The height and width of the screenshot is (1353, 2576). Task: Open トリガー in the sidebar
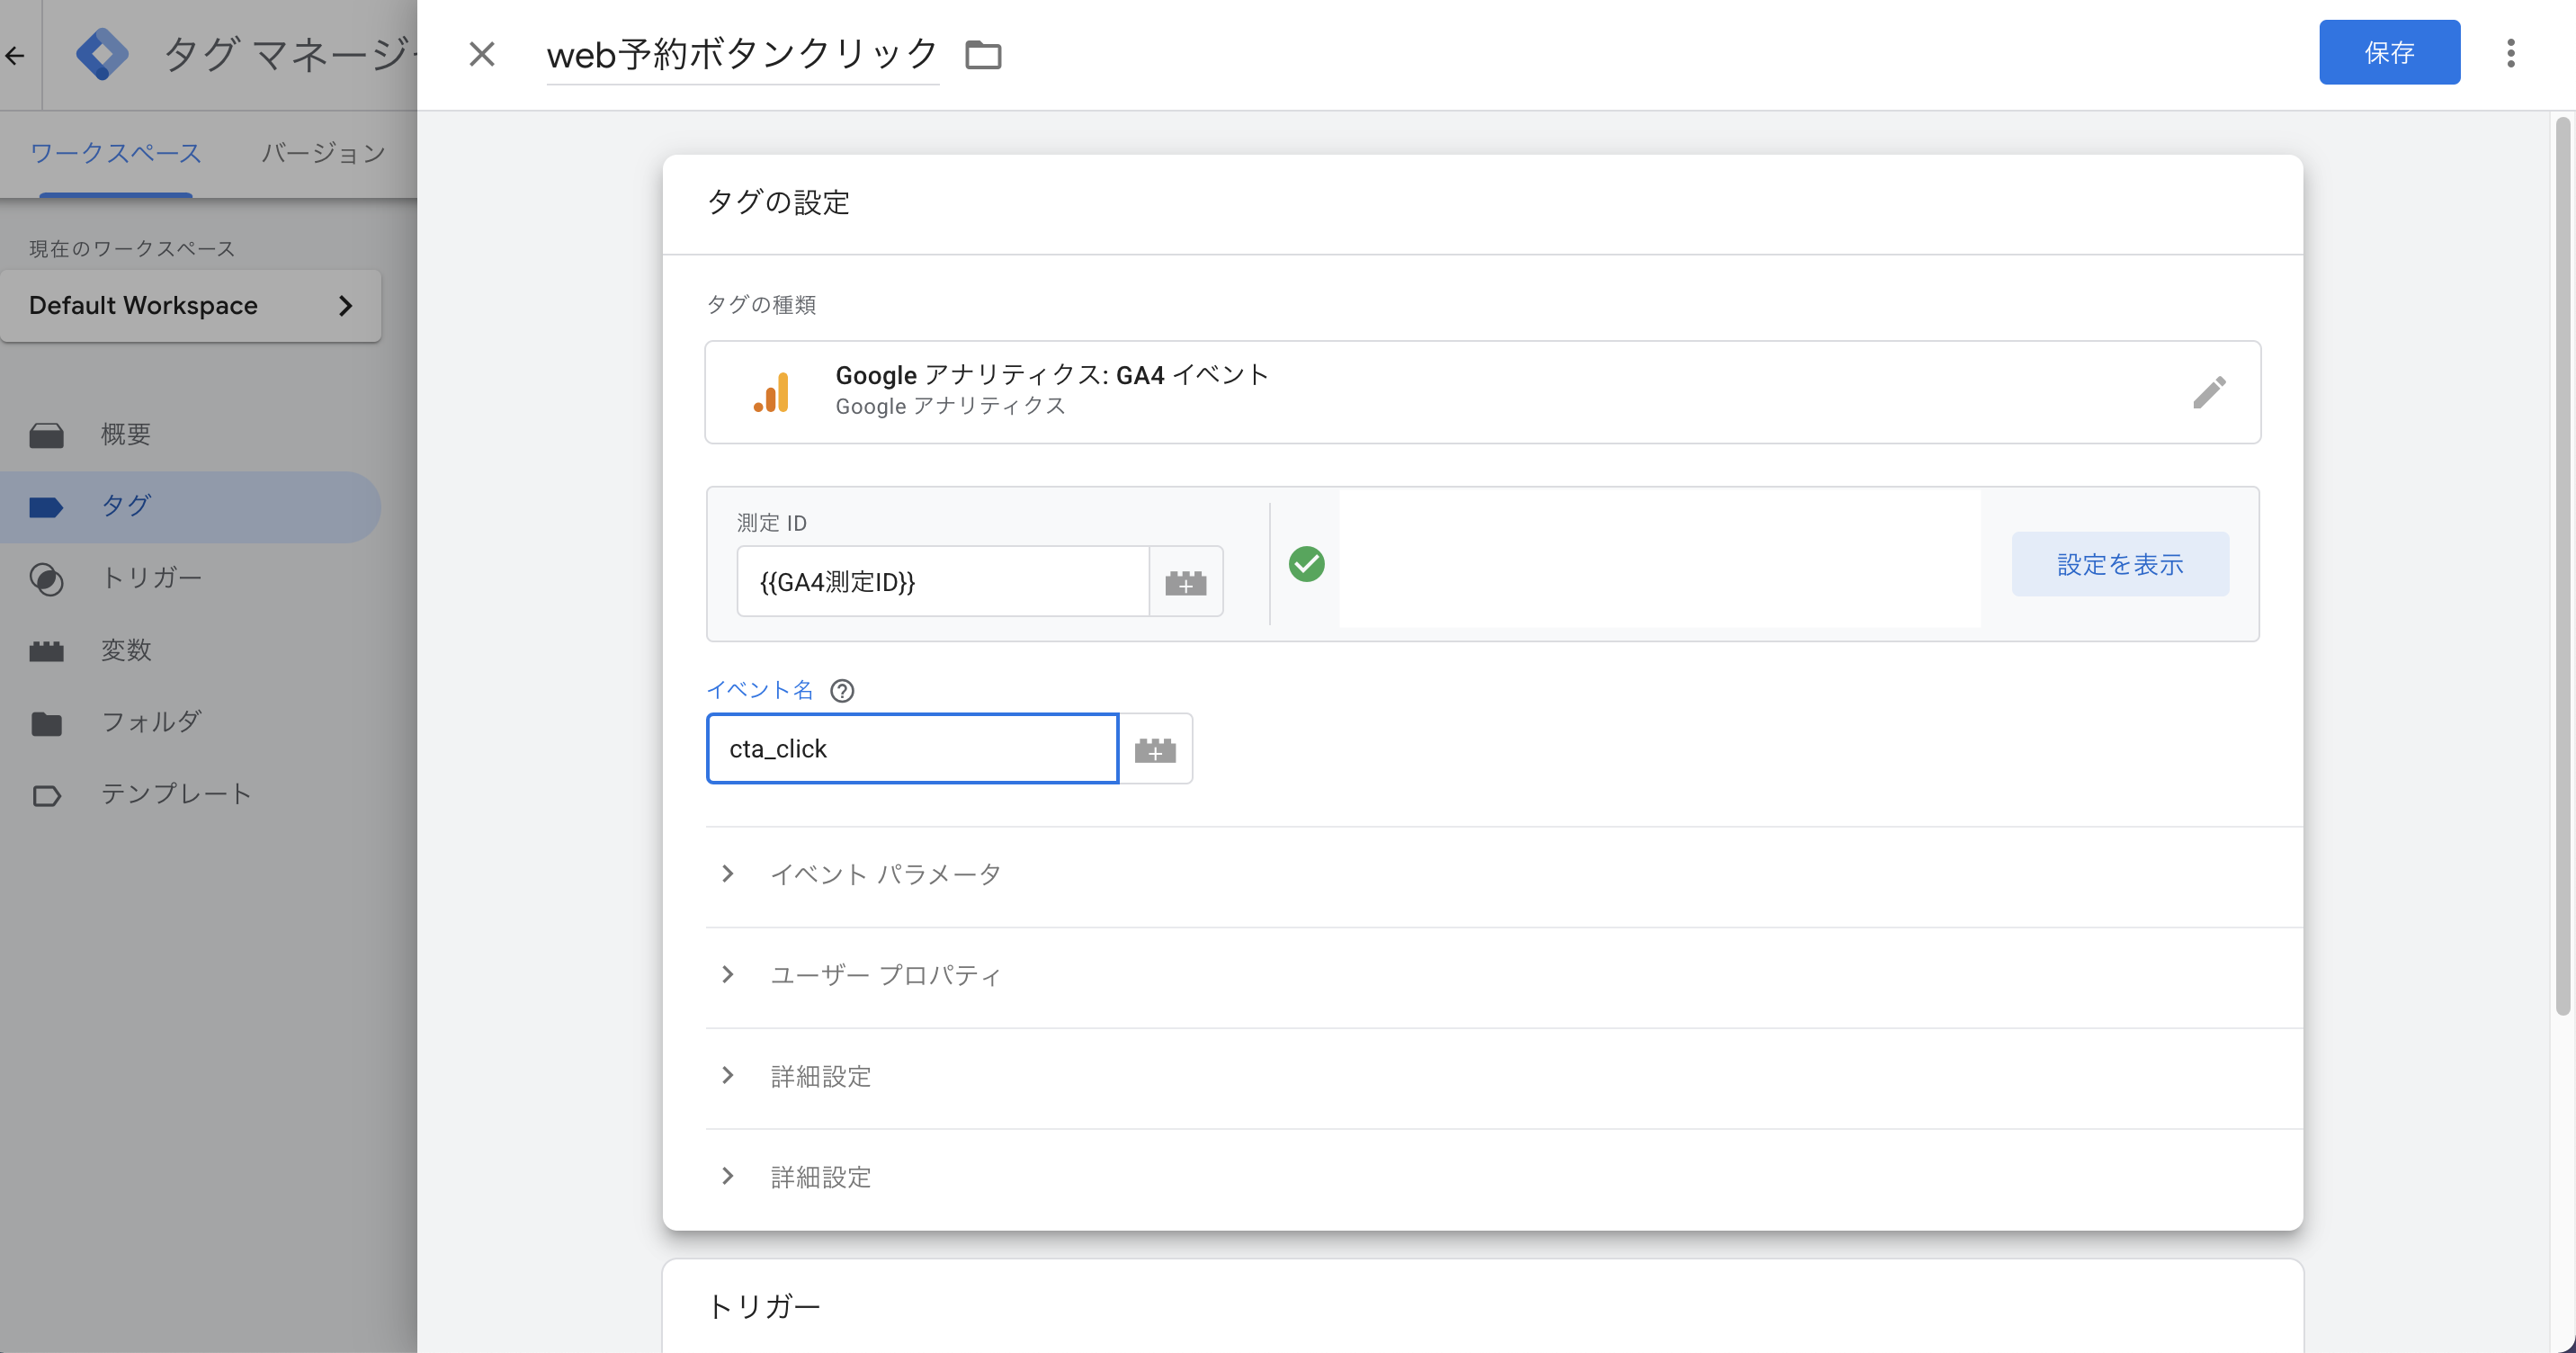tap(151, 578)
